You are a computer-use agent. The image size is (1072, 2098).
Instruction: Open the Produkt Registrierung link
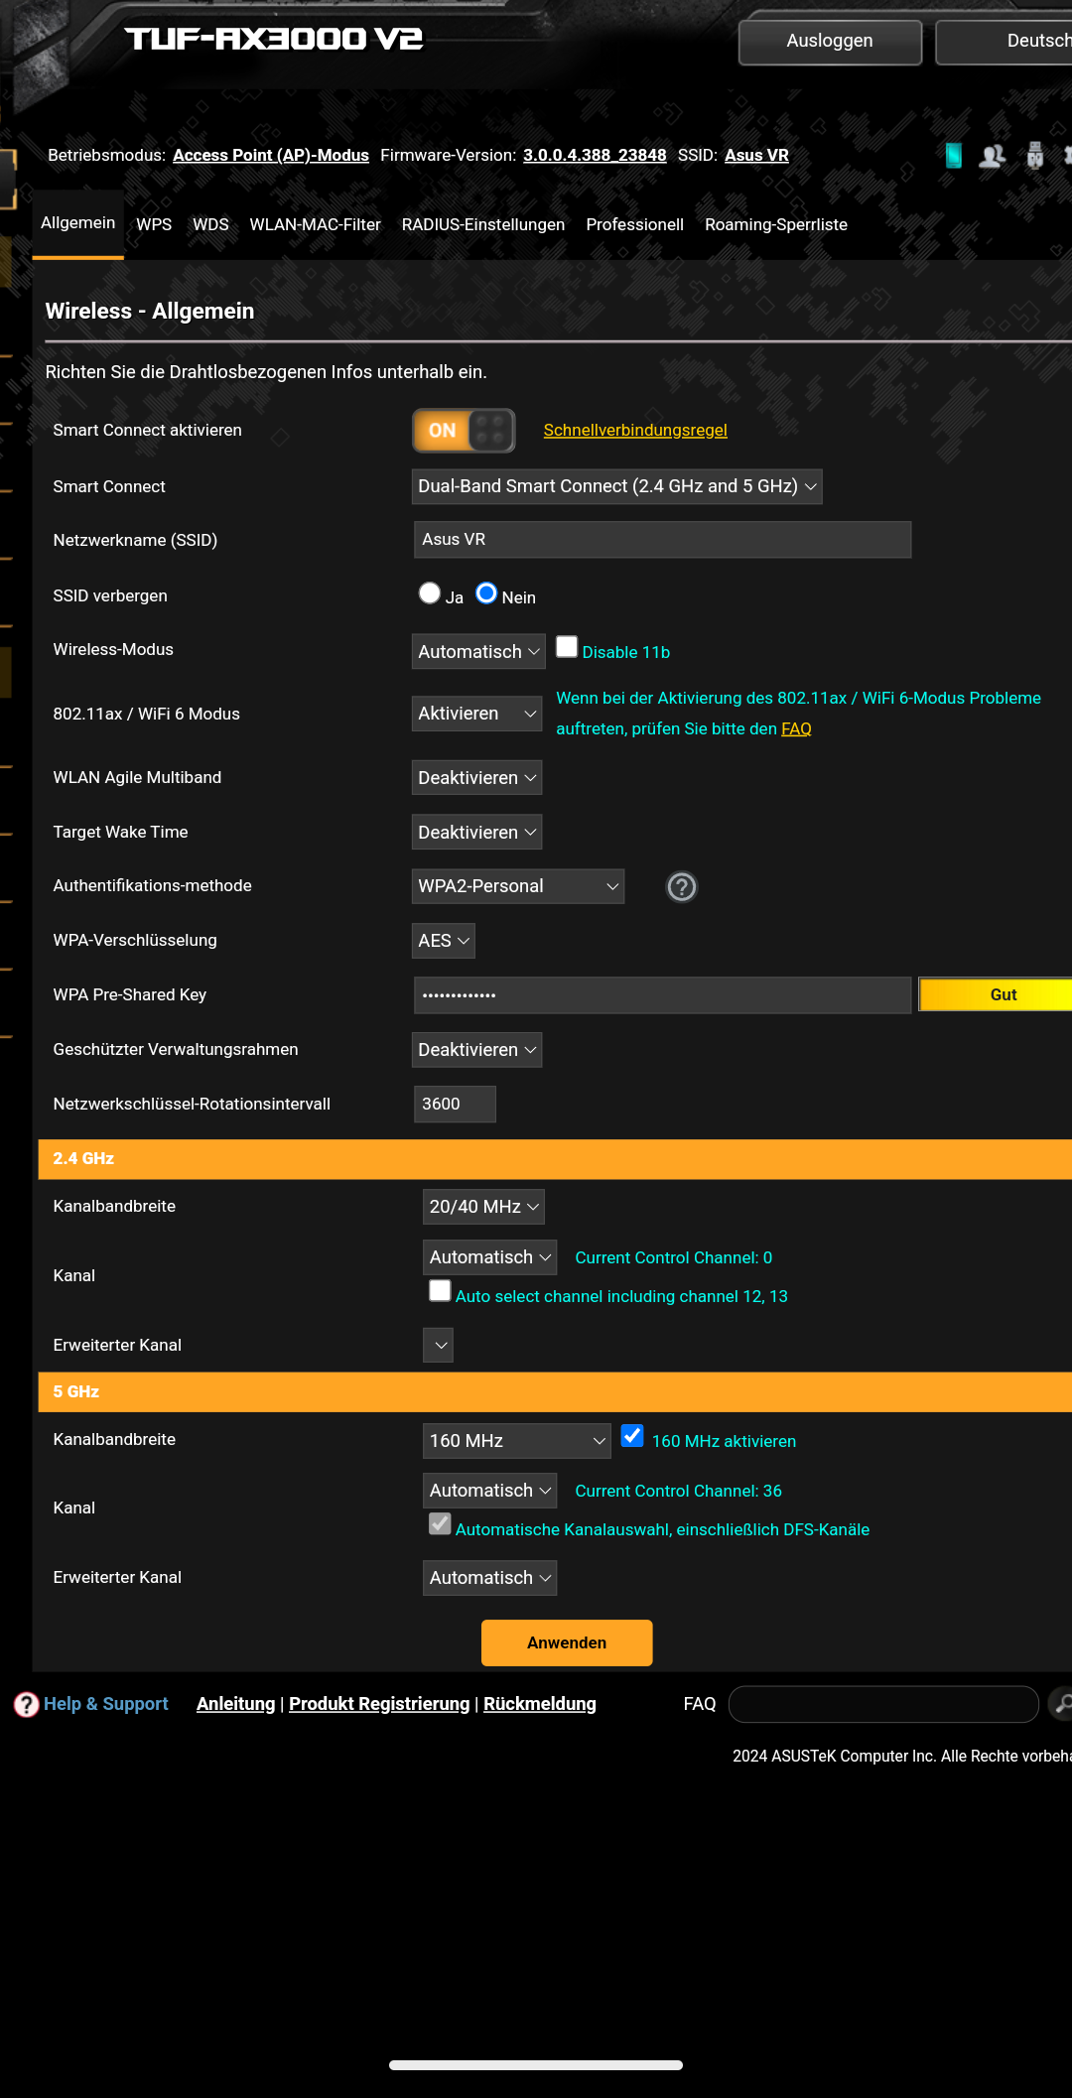[379, 1704]
